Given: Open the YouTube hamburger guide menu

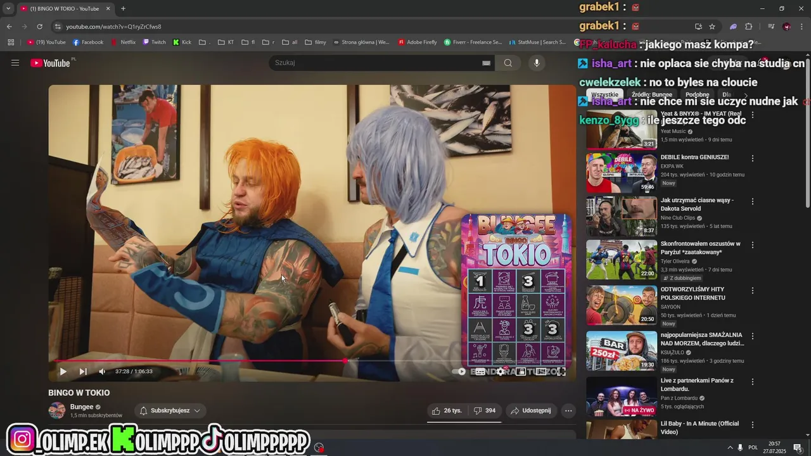Looking at the screenshot, I should 15,63.
